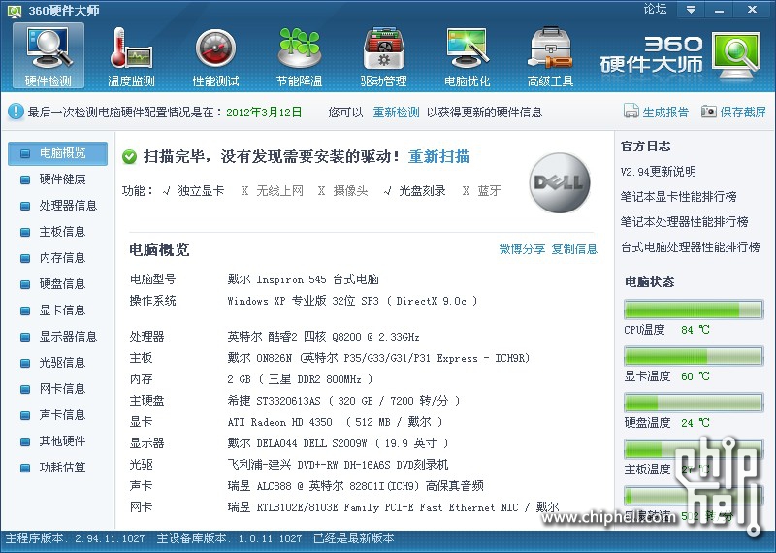Click the 蓝牙 feature indicator
The height and width of the screenshot is (553, 776).
[x=481, y=190]
